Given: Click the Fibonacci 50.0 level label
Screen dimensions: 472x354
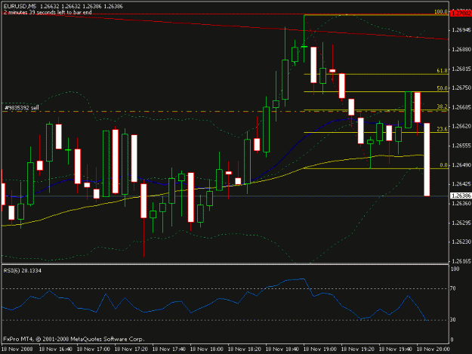Looking at the screenshot, I should [x=442, y=88].
